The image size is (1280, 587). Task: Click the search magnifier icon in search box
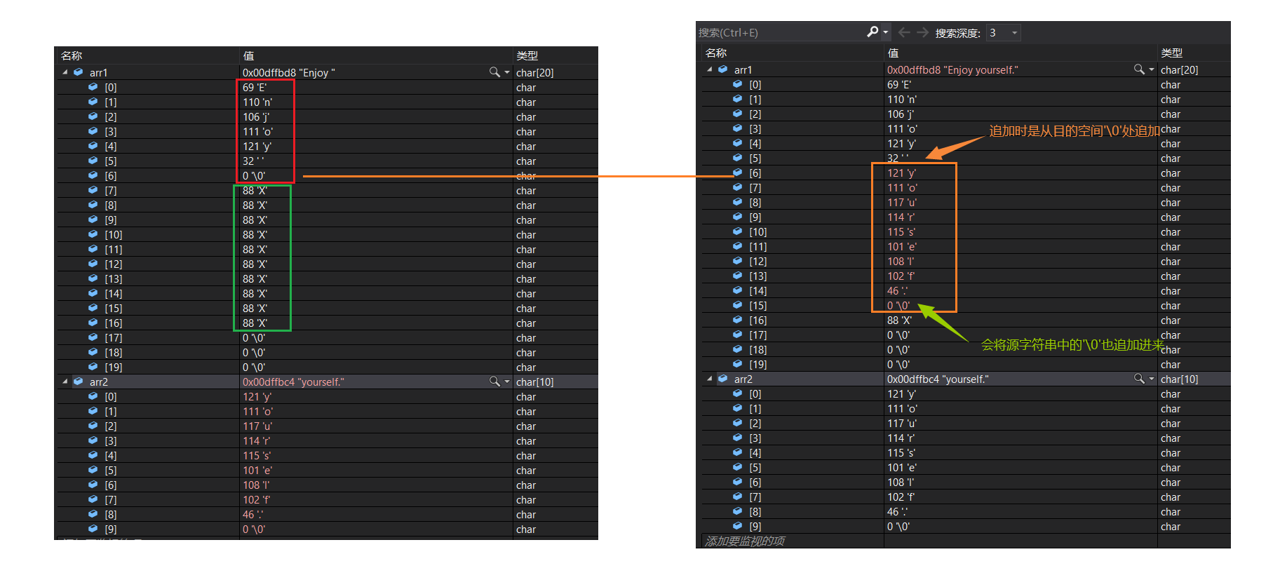coord(873,32)
